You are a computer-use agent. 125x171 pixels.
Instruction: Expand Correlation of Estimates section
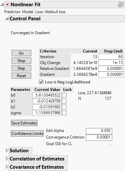7,159
